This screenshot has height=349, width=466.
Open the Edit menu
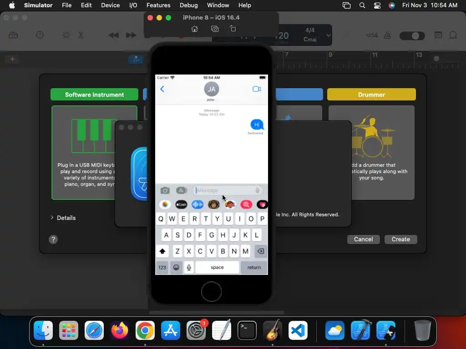point(86,5)
